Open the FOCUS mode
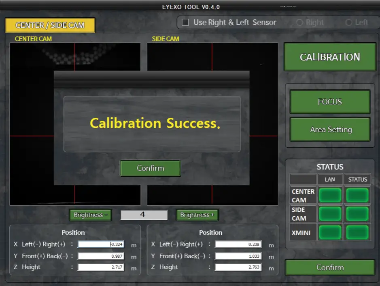The width and height of the screenshot is (380, 286). point(330,102)
